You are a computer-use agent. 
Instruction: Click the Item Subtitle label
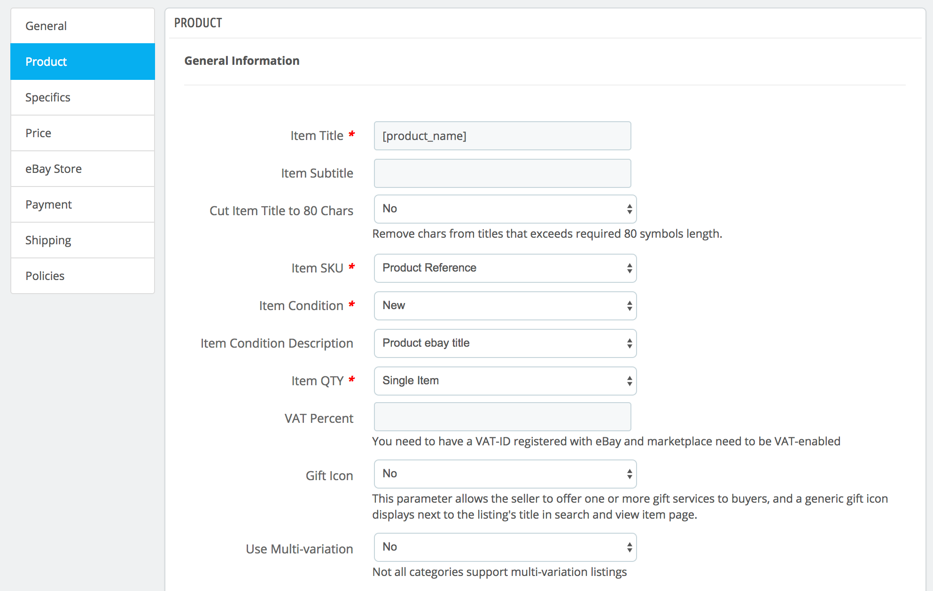317,173
